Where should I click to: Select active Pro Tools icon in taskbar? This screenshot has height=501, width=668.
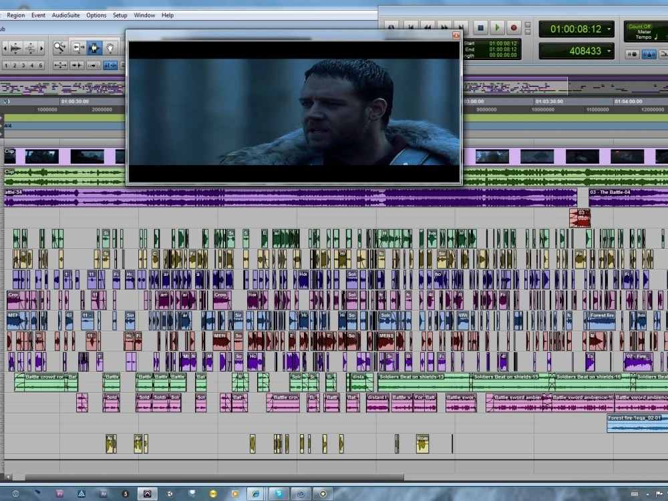click(148, 494)
